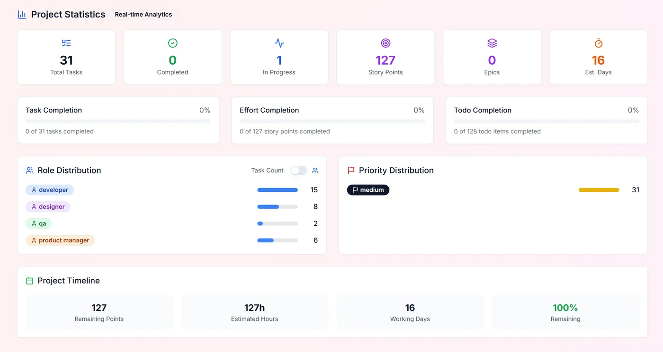The image size is (663, 352).
Task: Click the 100% Remaining tile
Action: [565, 312]
